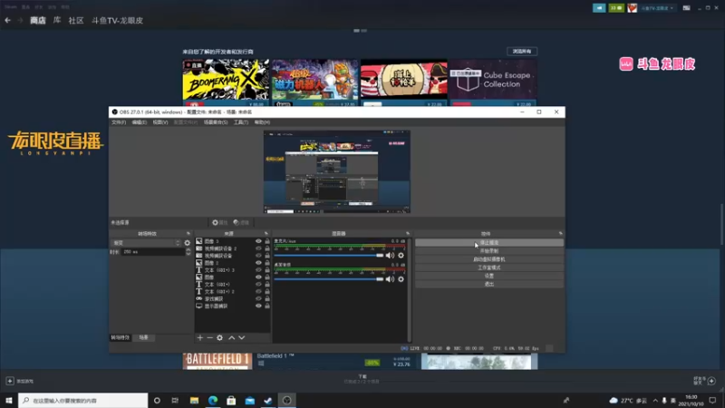Toggle visibility of 文本 (GDI+) 2 source
The image size is (725, 408).
258,291
